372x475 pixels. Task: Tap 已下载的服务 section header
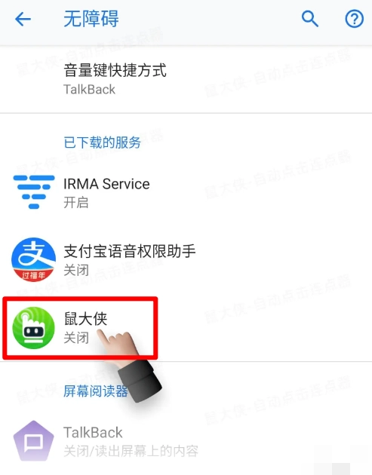102,142
